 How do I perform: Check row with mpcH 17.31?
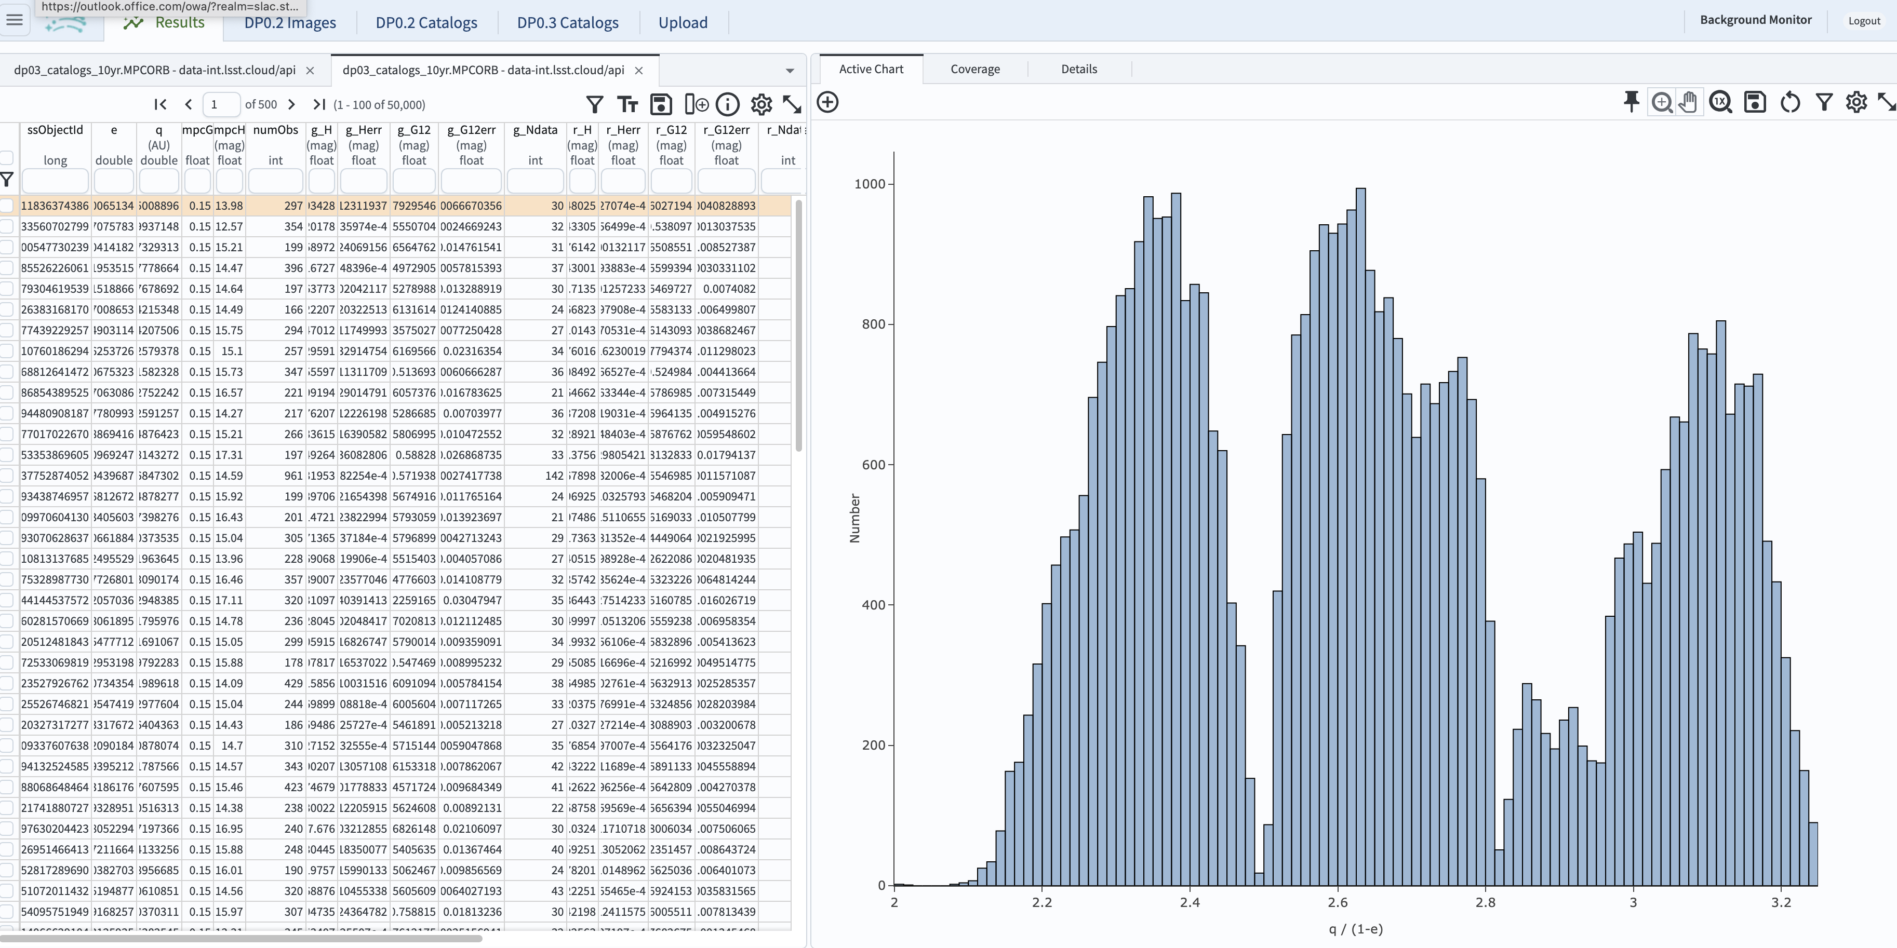pyautogui.click(x=7, y=455)
